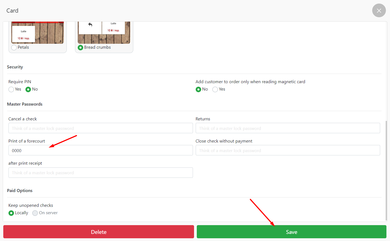Click the Returns master password field
The width and height of the screenshot is (390, 241).
click(x=288, y=128)
